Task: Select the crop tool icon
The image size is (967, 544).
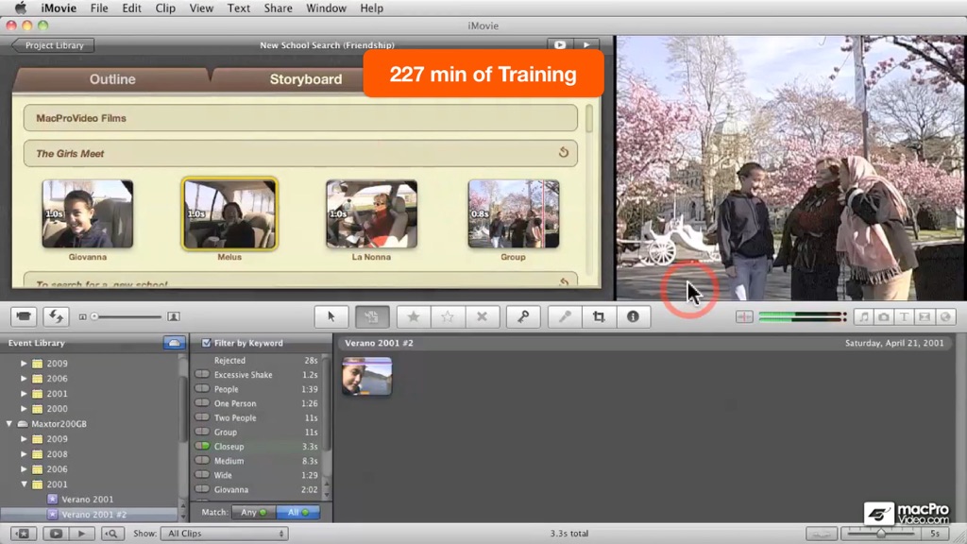Action: 598,316
